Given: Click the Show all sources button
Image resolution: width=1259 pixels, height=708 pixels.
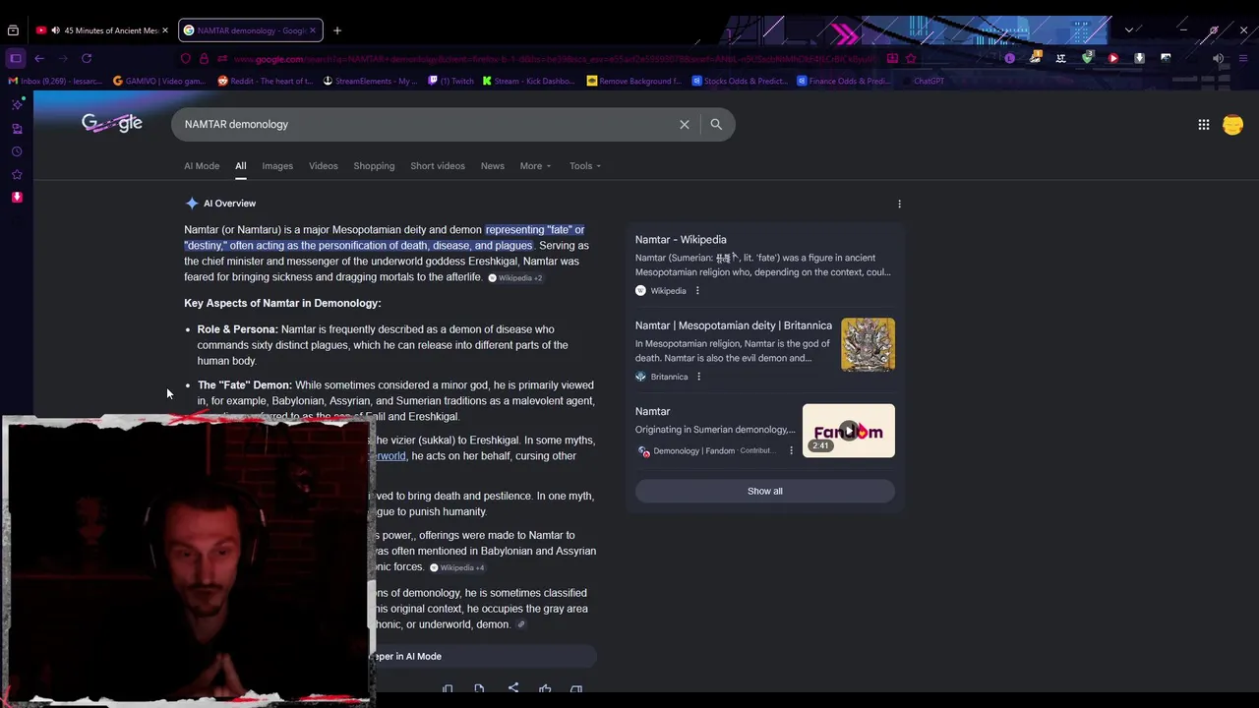Looking at the screenshot, I should pyautogui.click(x=764, y=492).
